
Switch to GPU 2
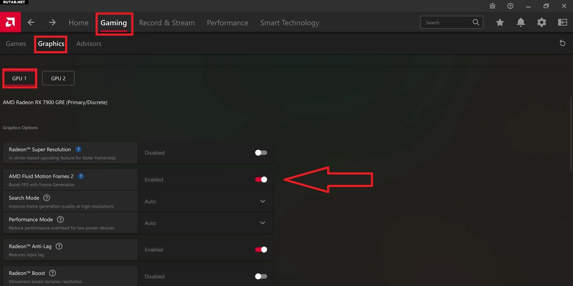[x=58, y=78]
